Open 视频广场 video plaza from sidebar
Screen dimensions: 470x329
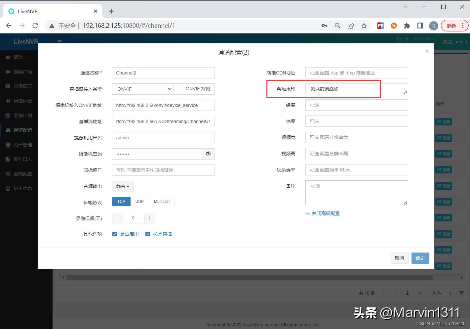(x=8, y=71)
